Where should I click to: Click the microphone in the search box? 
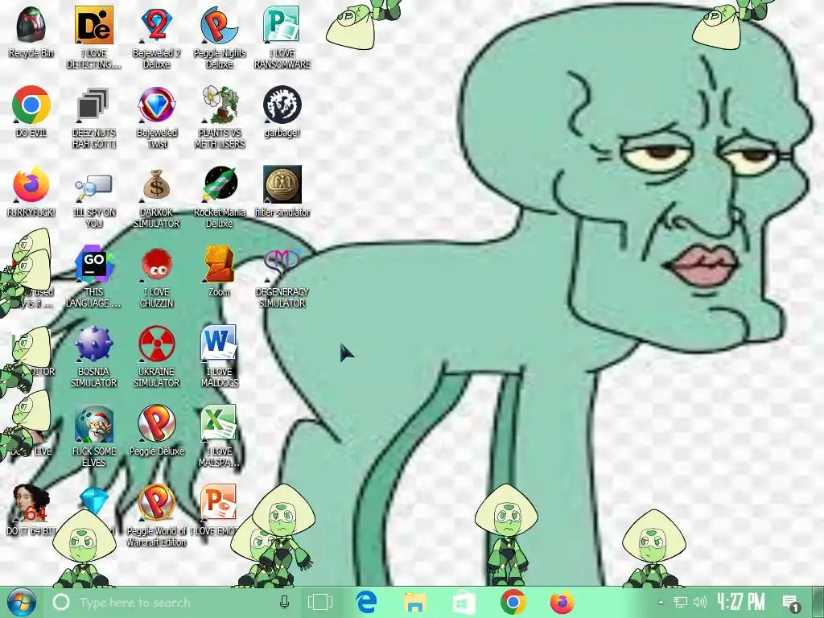pyautogui.click(x=284, y=602)
